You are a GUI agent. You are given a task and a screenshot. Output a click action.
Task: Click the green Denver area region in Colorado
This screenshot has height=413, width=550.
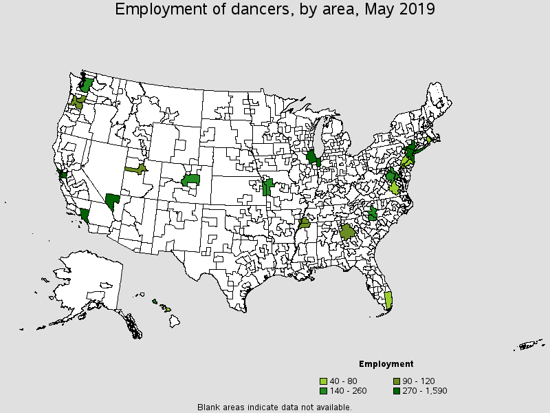191,180
